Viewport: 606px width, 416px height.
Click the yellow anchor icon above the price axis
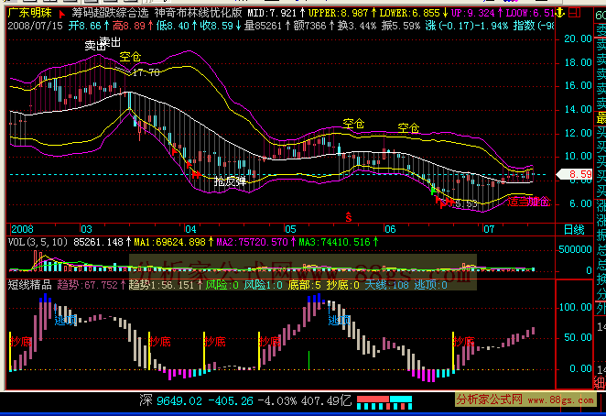tap(559, 13)
